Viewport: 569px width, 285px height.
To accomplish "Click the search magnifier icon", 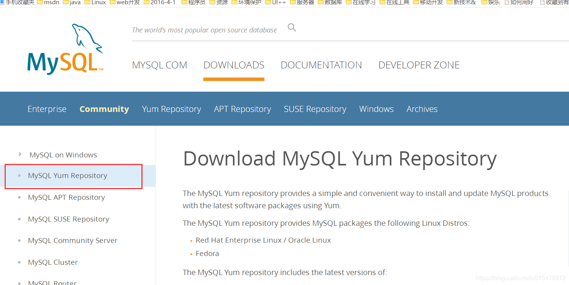I will coord(292,28).
